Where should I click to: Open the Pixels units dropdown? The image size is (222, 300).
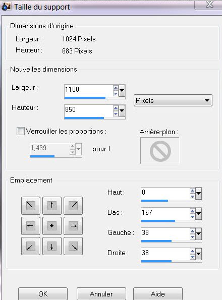pyautogui.click(x=173, y=100)
